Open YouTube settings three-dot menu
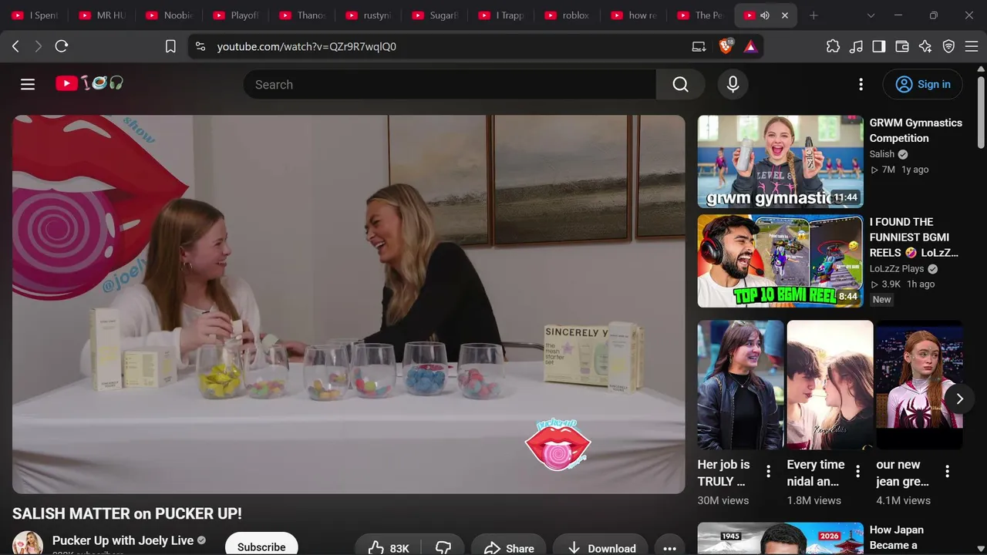 click(x=861, y=85)
